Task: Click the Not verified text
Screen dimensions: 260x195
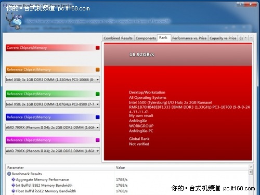Action: (139, 144)
